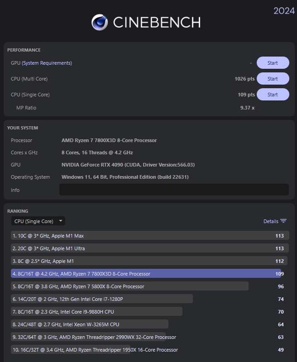Click the CPU (Single Core) performance label

pos(30,95)
